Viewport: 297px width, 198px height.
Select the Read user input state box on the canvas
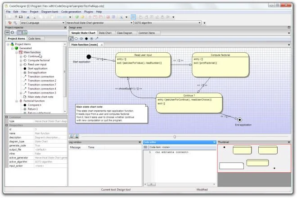coord(143,65)
